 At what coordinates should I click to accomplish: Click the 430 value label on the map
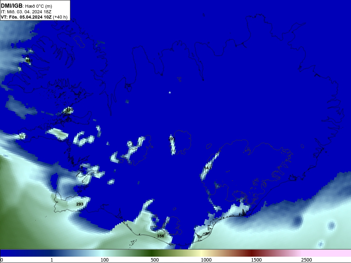pyautogui.click(x=69, y=109)
